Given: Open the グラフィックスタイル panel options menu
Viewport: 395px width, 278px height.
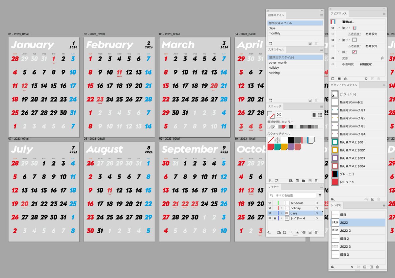Looking at the screenshot, I should tap(384, 85).
